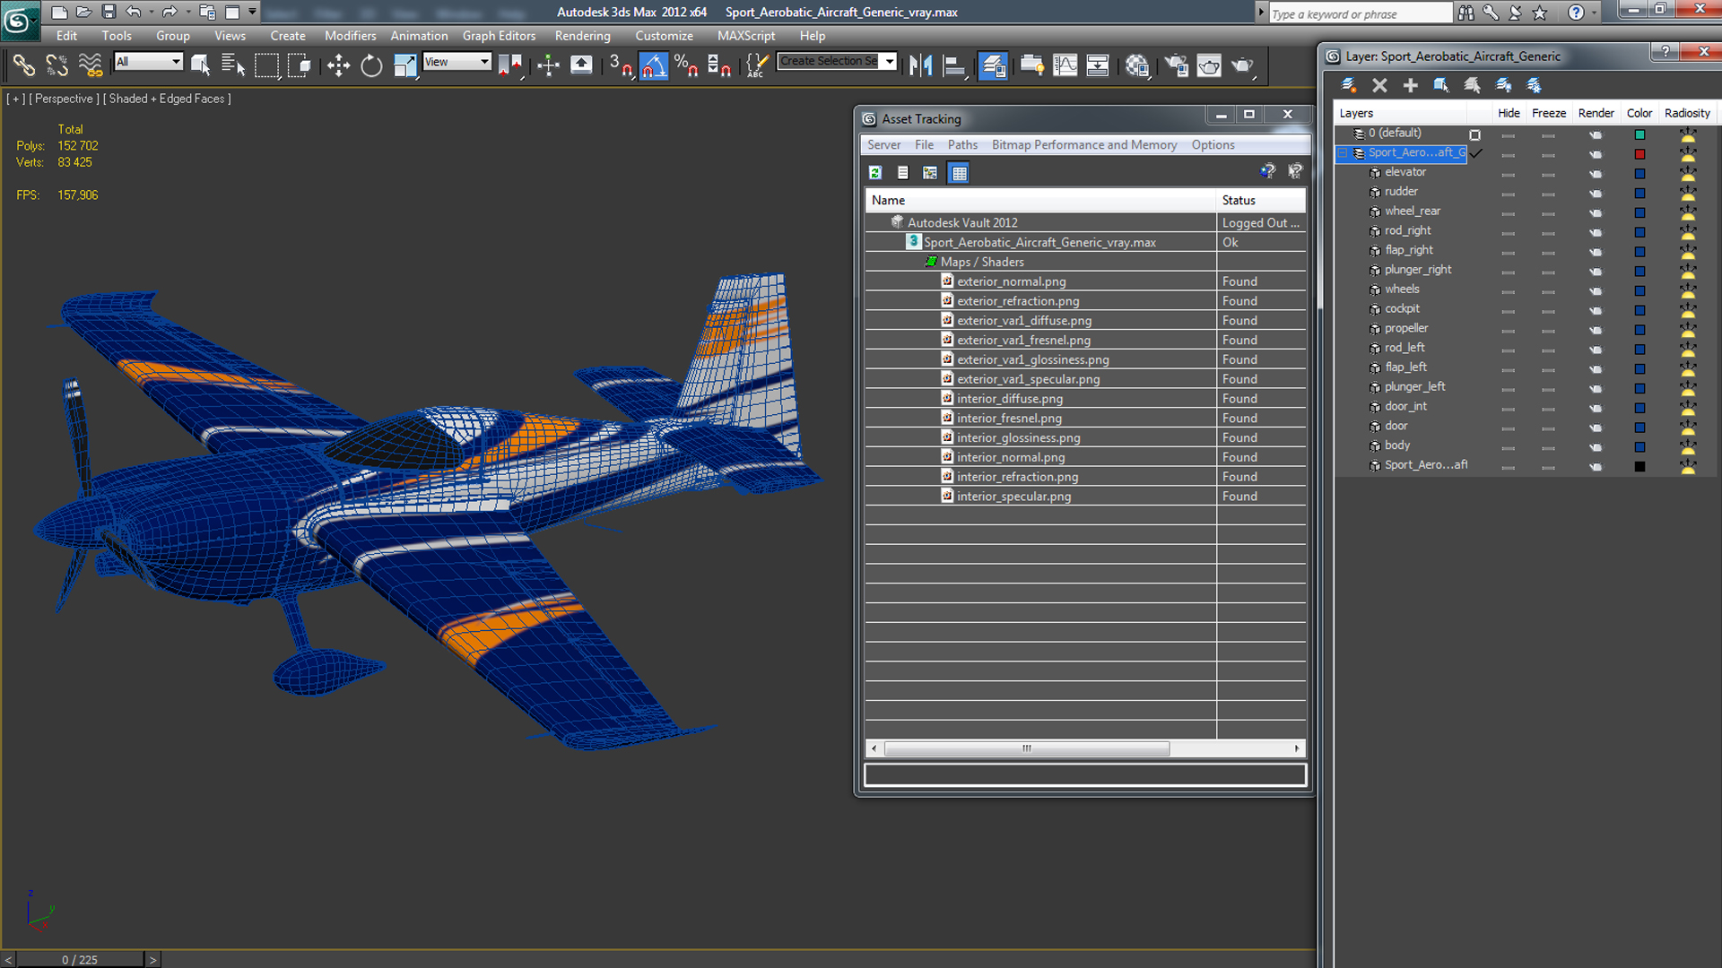This screenshot has height=968, width=1722.
Task: Click the red color swatch of Sport_Aero layer
Action: click(1639, 154)
